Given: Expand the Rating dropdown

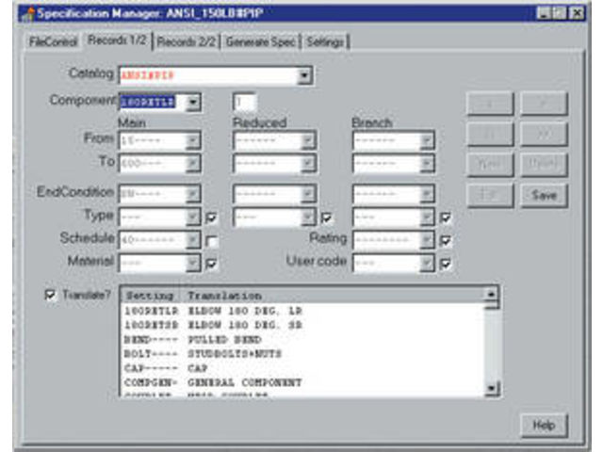Looking at the screenshot, I should pyautogui.click(x=427, y=239).
